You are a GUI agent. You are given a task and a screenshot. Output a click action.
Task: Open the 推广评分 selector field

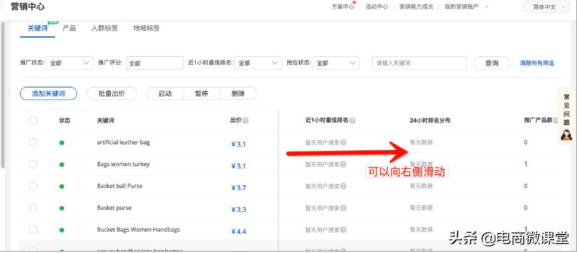pos(155,63)
